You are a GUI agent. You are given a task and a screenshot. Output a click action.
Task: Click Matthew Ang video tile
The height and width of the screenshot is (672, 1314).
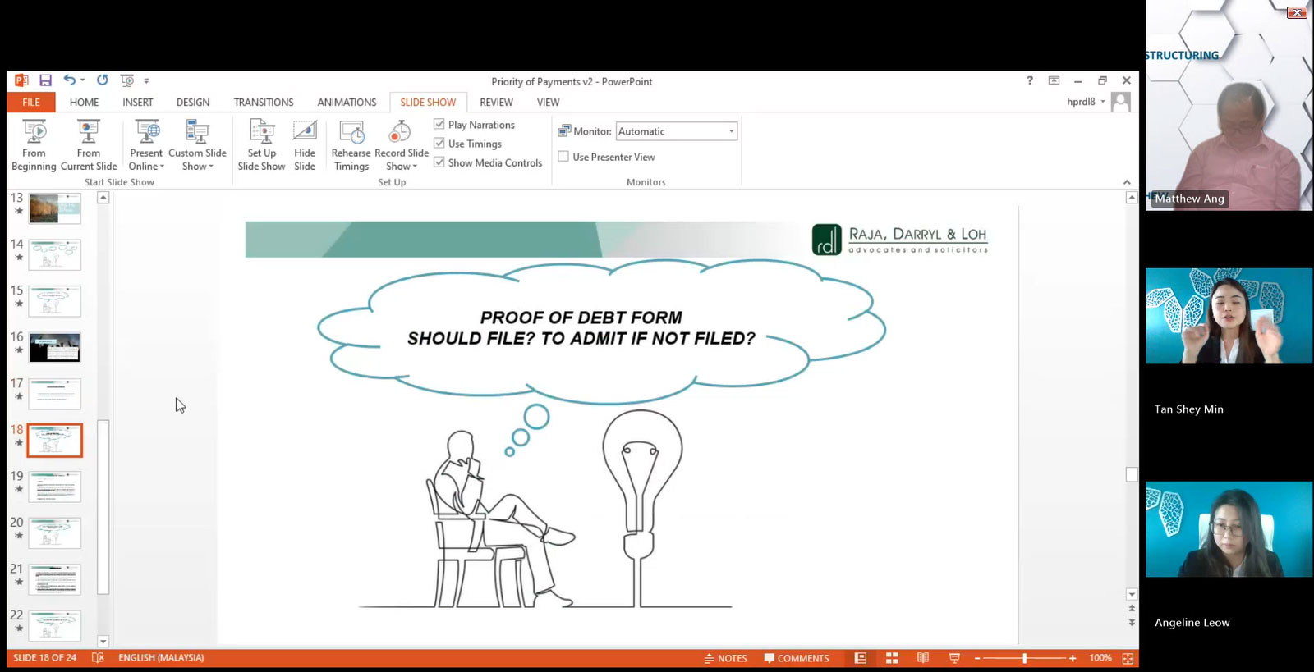coord(1229,106)
